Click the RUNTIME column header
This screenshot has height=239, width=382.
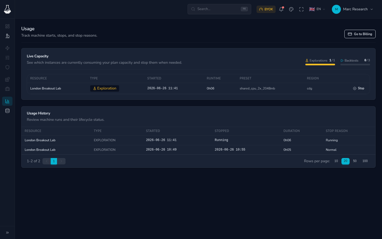coord(214,78)
